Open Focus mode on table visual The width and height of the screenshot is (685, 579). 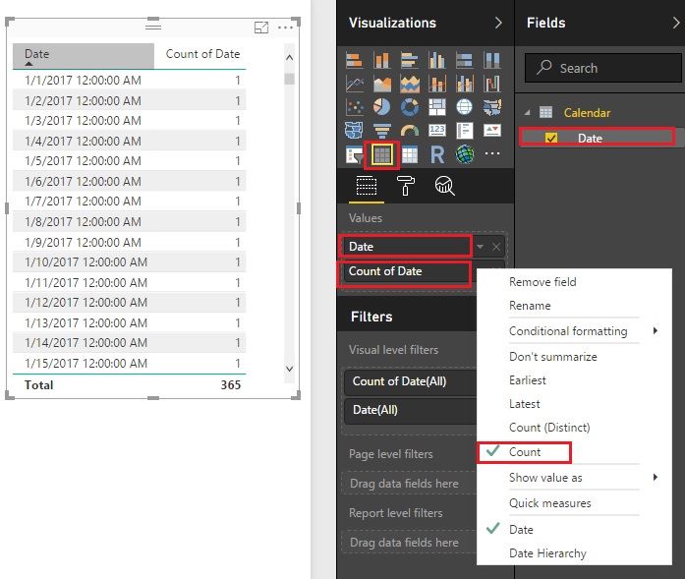tap(261, 28)
